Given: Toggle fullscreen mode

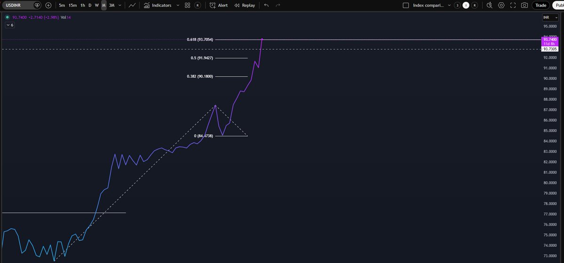Looking at the screenshot, I should 513,5.
